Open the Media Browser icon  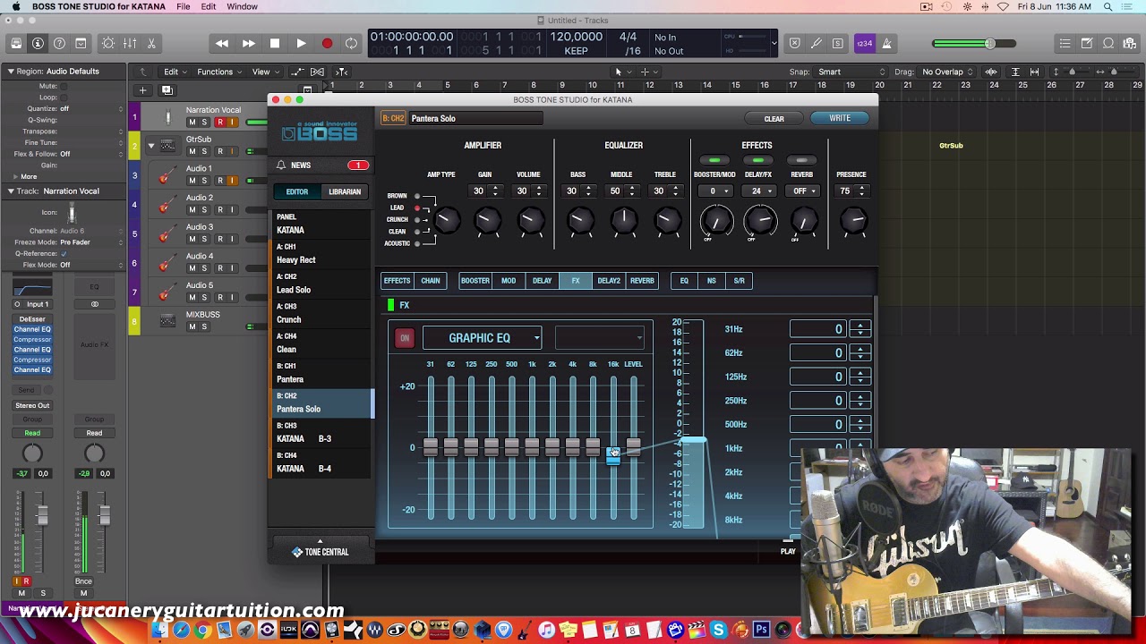point(1130,43)
